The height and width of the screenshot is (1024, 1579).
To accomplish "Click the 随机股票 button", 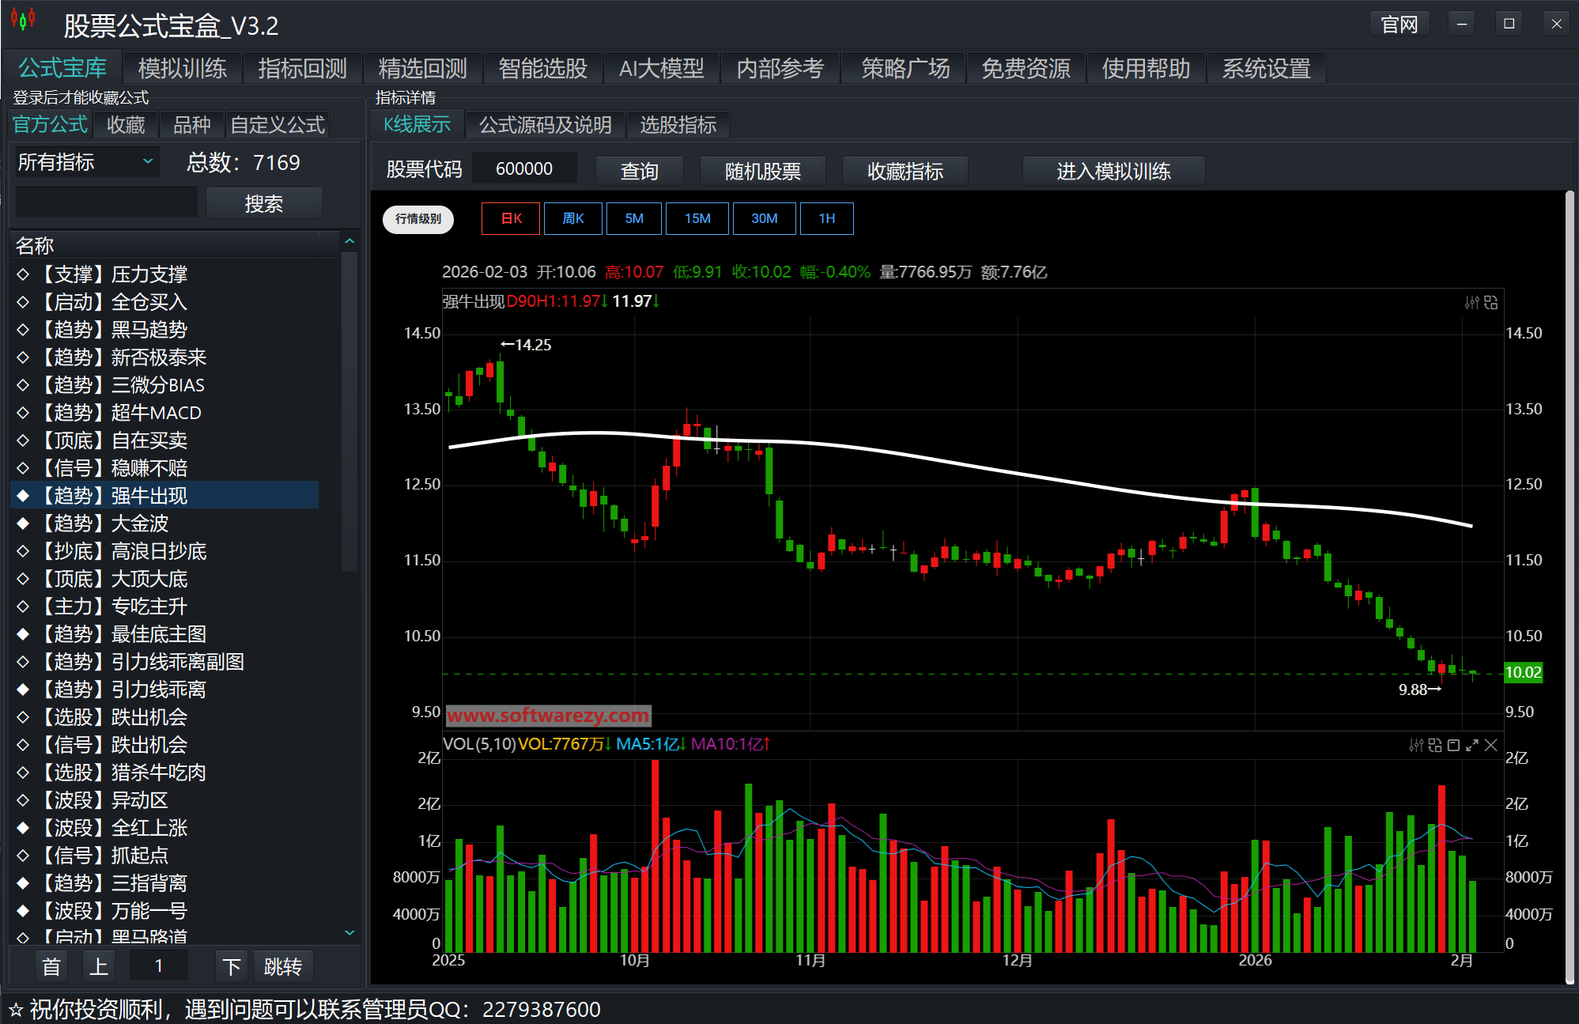I will pos(762,171).
